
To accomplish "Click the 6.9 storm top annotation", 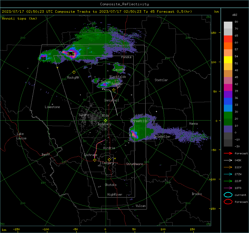I will (71, 53).
